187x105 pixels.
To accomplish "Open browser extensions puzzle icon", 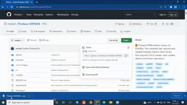I will (171, 7).
